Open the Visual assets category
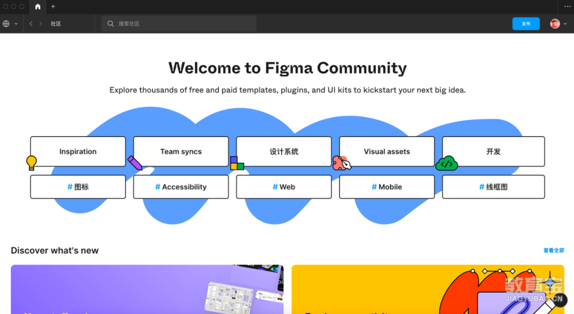The height and width of the screenshot is (314, 574). coord(387,151)
